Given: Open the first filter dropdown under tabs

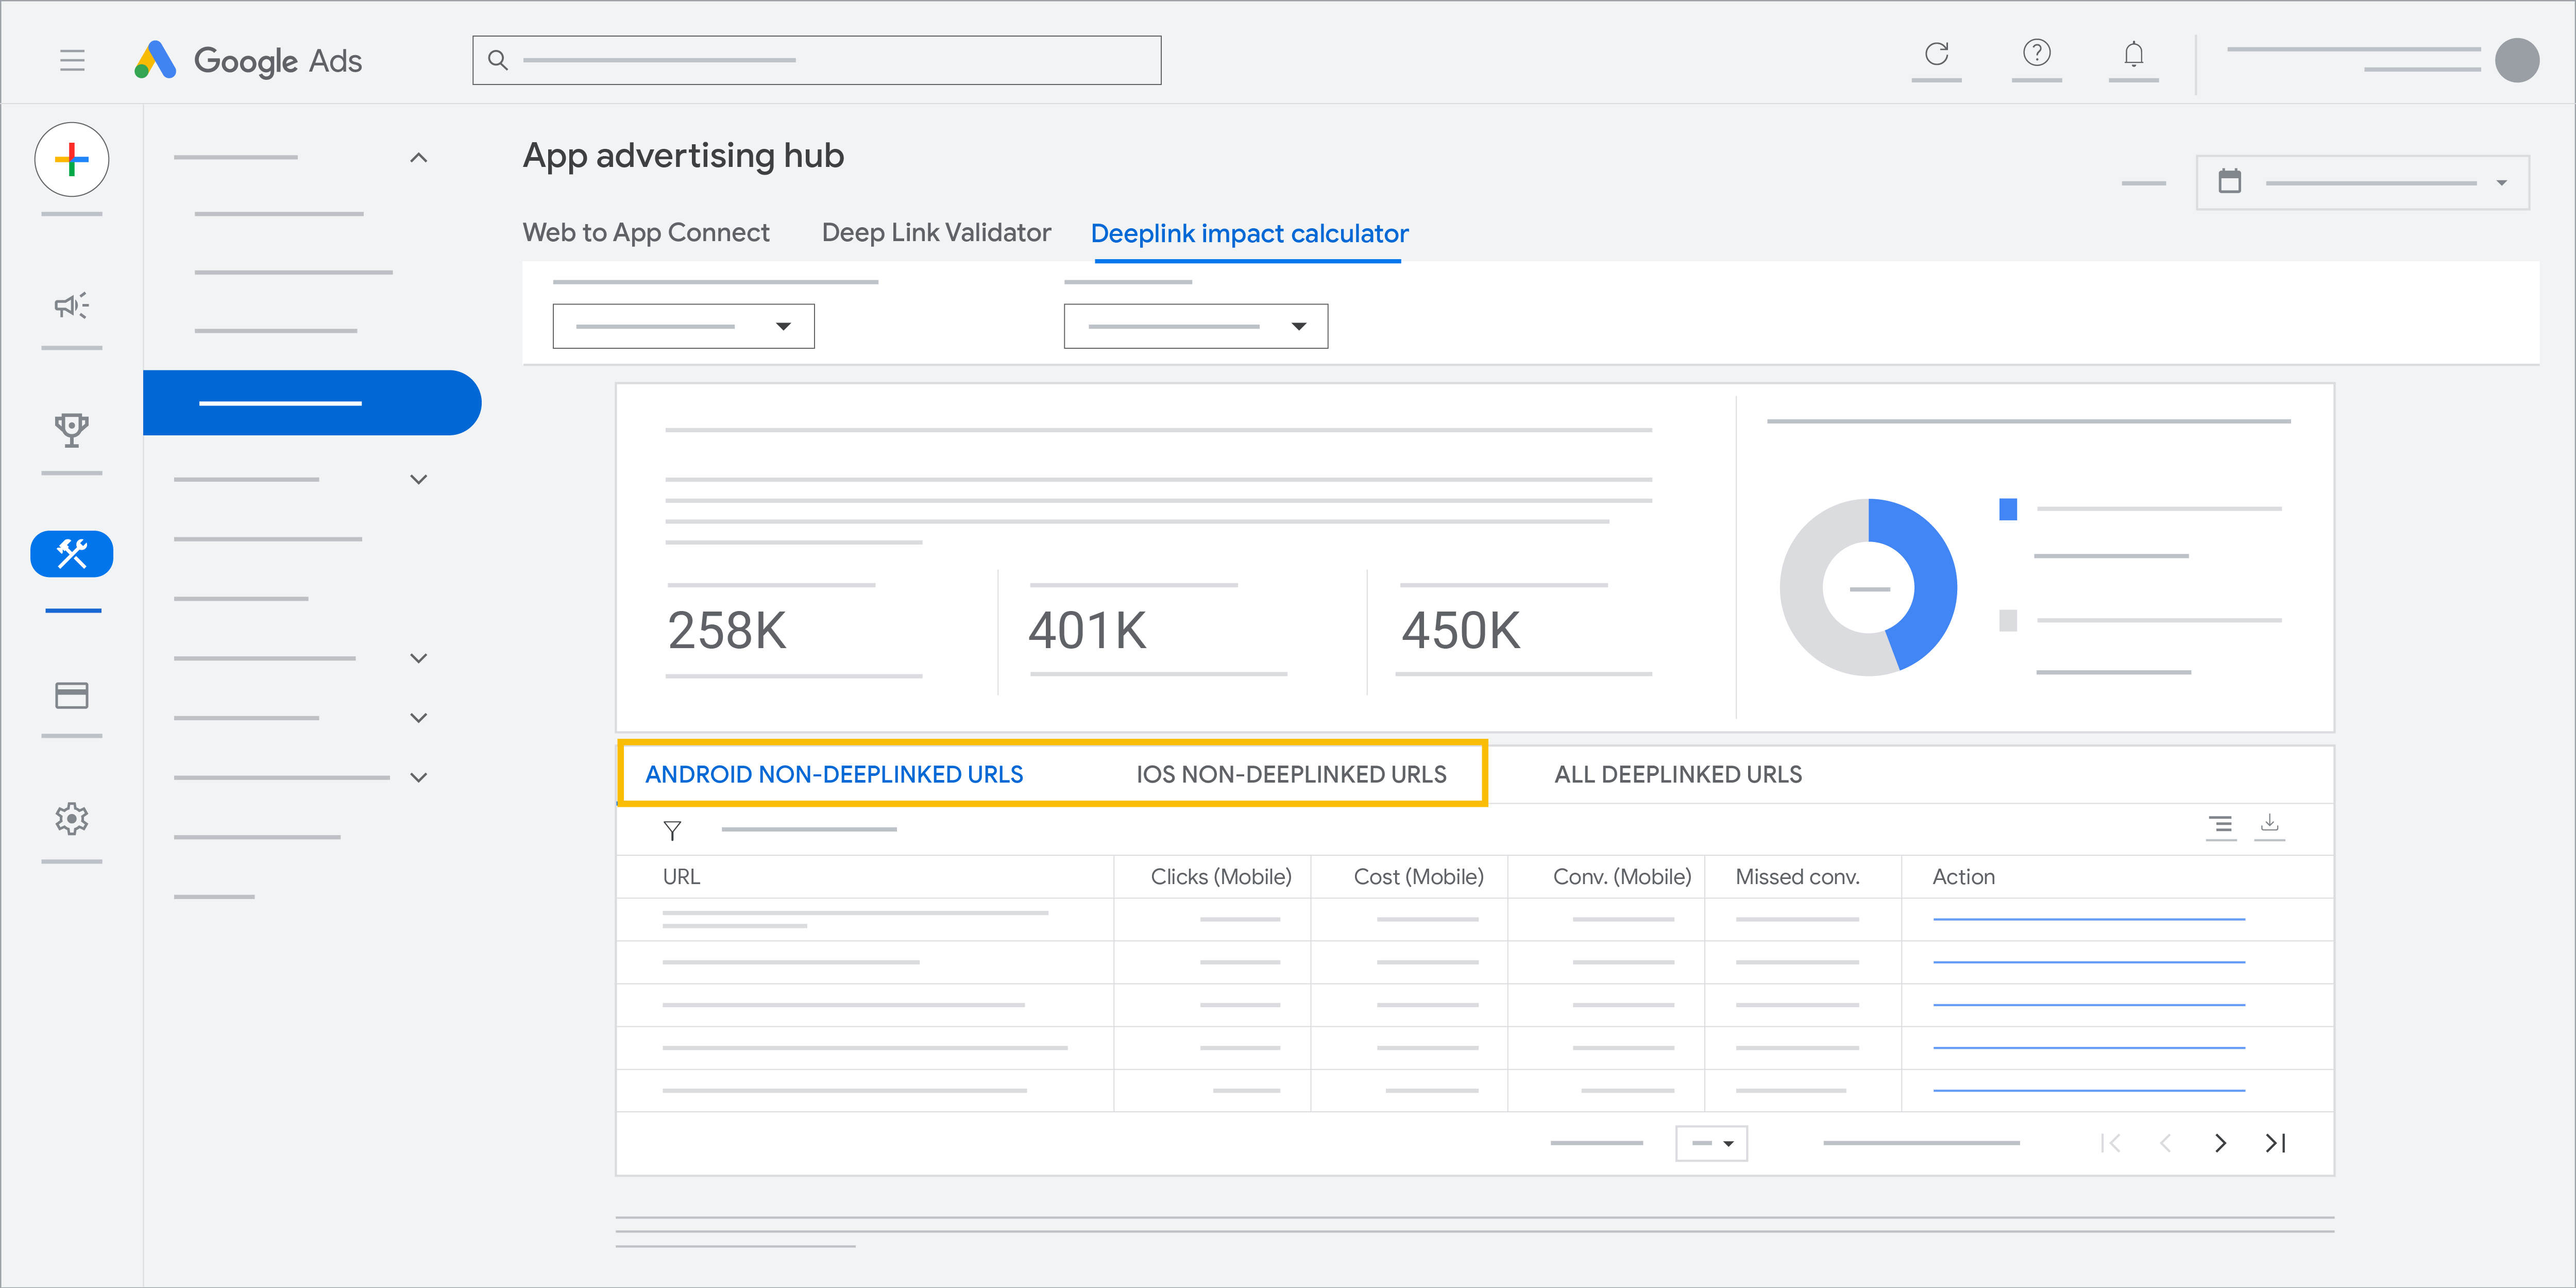Looking at the screenshot, I should click(x=683, y=326).
